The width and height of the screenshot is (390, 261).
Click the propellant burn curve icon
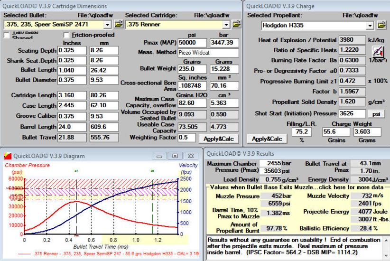(378, 52)
